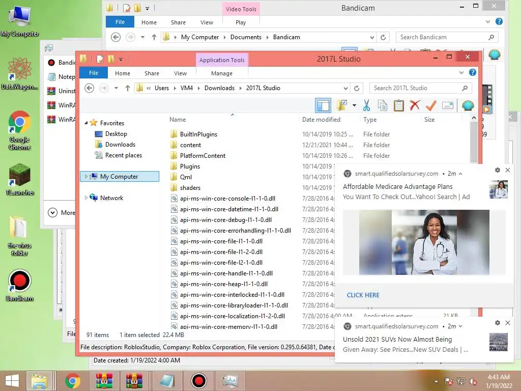Screen dimensions: 521x391
Task: Click the Back arrow in Bandicam window
Action: pos(115,37)
